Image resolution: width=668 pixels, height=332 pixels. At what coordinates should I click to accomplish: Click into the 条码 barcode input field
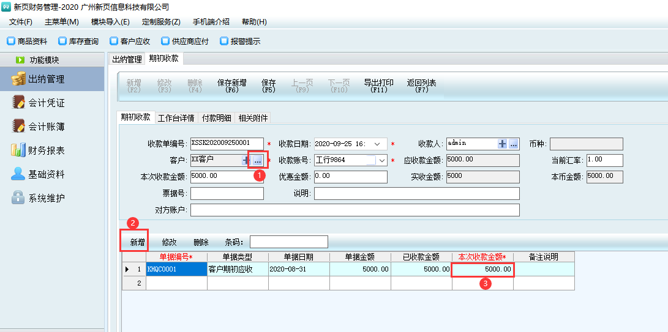[x=288, y=242]
